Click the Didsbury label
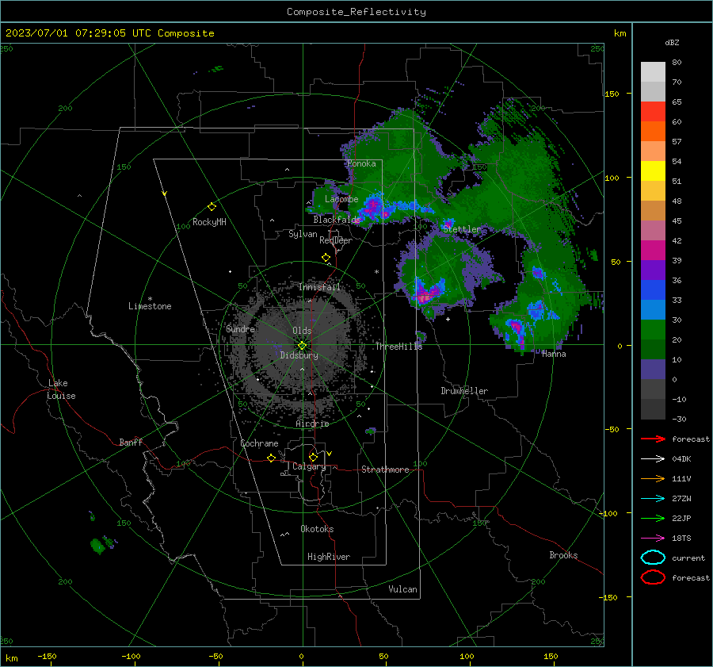Image resolution: width=713 pixels, height=667 pixels. coord(299,355)
